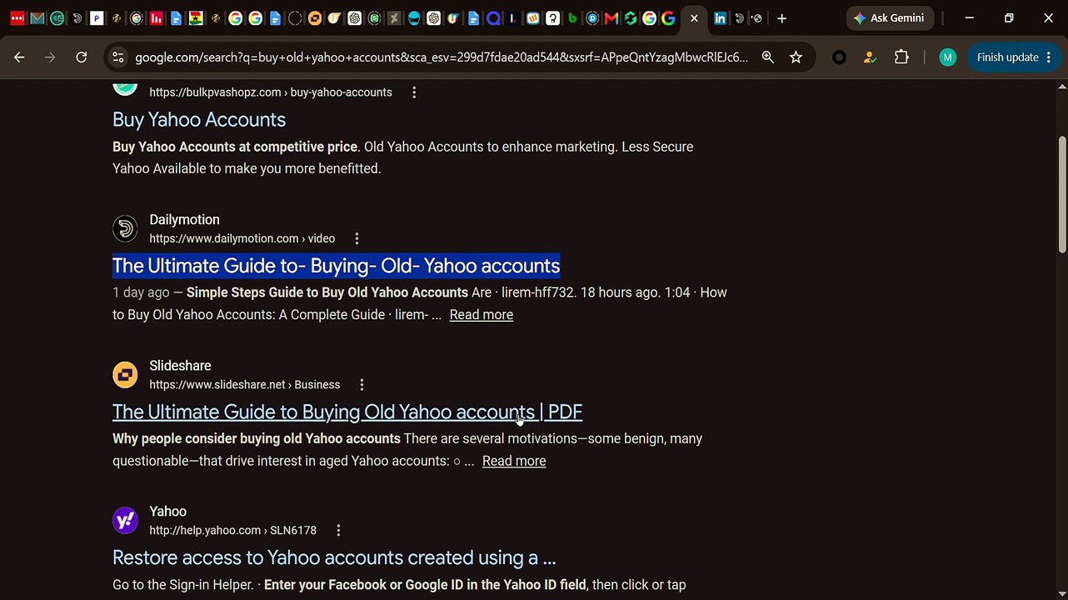This screenshot has width=1068, height=600.
Task: Go back to the previous page
Action: (x=19, y=57)
